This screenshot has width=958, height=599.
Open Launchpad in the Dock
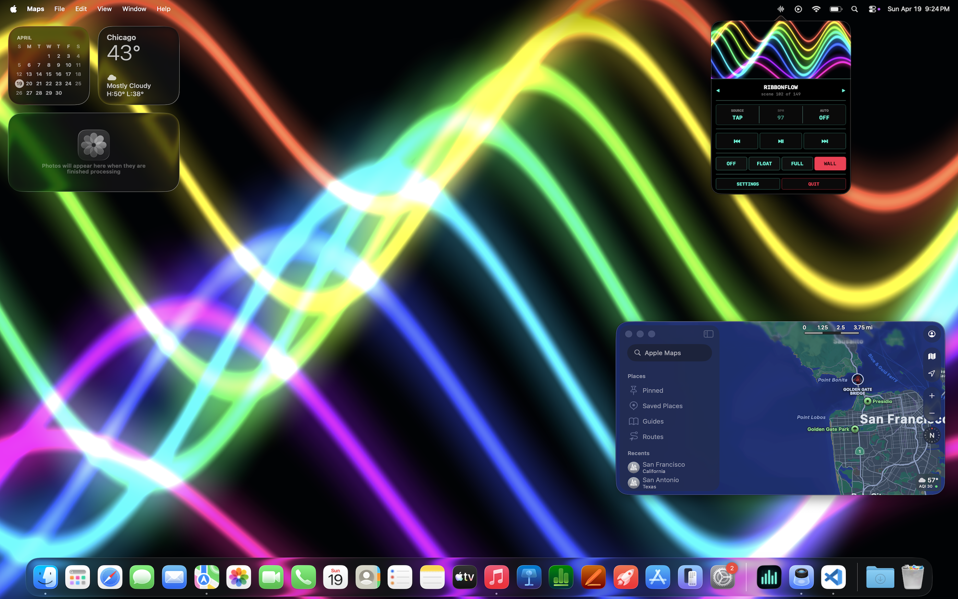tap(78, 577)
